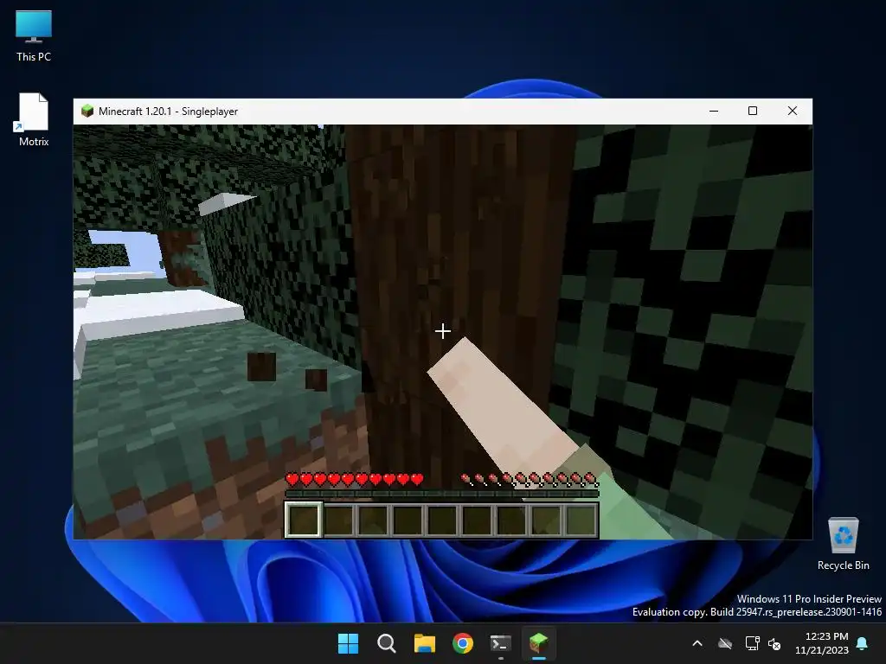Click the OneDrive cloud tray icon
This screenshot has width=886, height=664.
tap(725, 643)
